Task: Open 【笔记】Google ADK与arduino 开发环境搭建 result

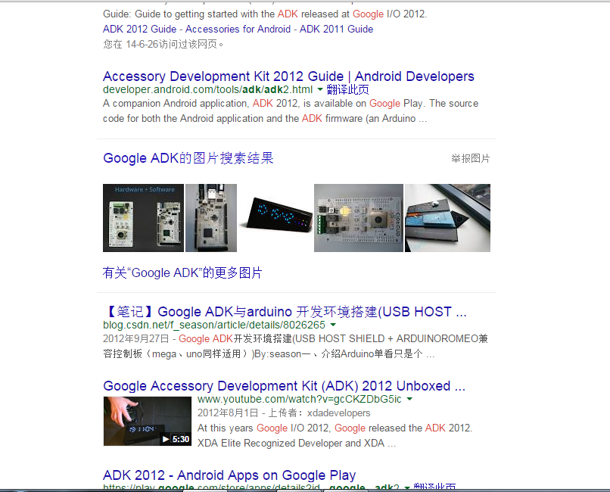Action: (x=285, y=312)
